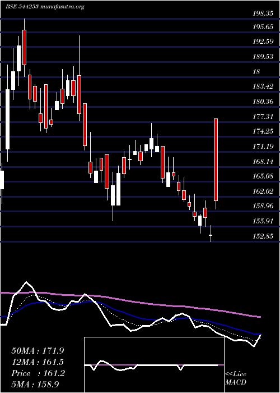The width and height of the screenshot is (280, 393).
Task: Click the price label 195.65
Action: [x=263, y=26]
